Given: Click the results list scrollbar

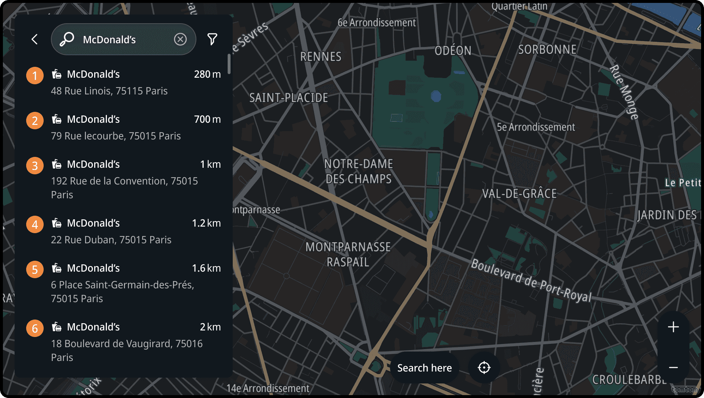Looking at the screenshot, I should tap(229, 64).
